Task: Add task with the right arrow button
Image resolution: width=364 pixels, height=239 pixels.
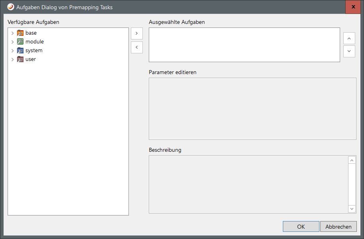Action: point(136,33)
